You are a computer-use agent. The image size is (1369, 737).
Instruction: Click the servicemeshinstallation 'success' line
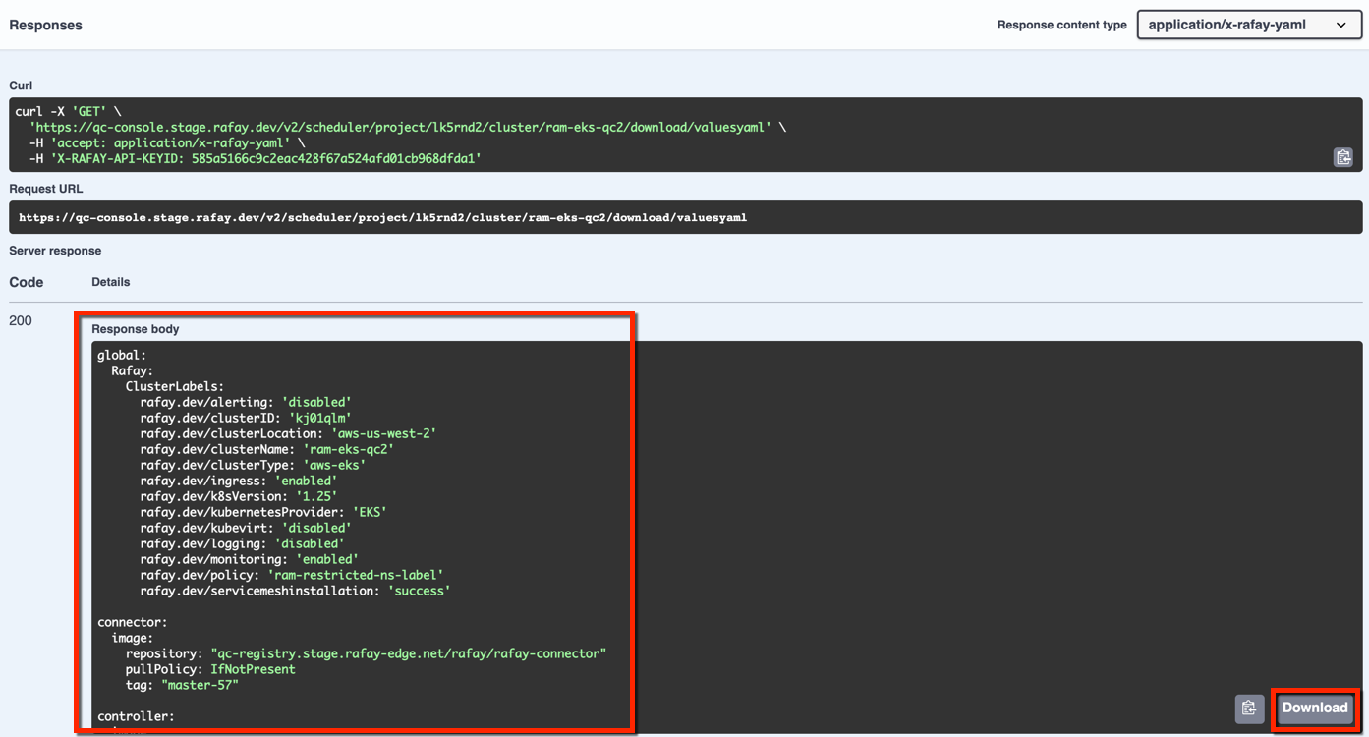295,592
